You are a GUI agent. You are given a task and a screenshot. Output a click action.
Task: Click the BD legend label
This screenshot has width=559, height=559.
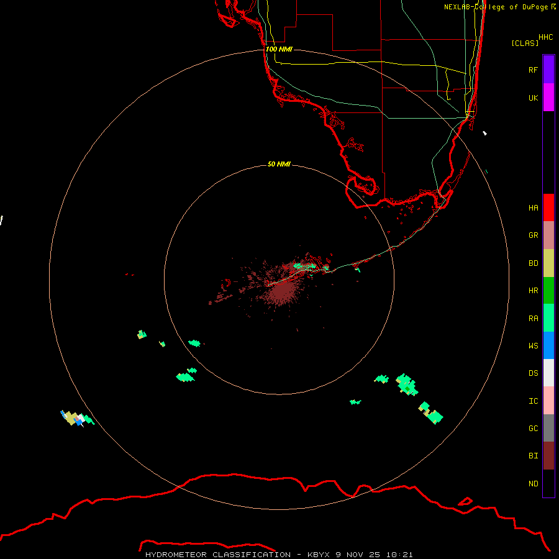(x=533, y=263)
